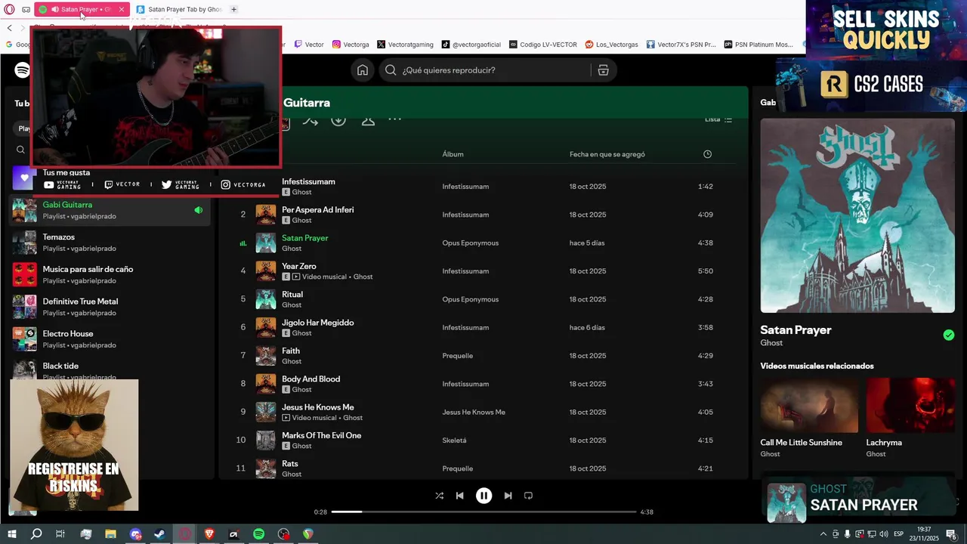Sort by the Álbum column header
The image size is (967, 544).
pos(453,154)
